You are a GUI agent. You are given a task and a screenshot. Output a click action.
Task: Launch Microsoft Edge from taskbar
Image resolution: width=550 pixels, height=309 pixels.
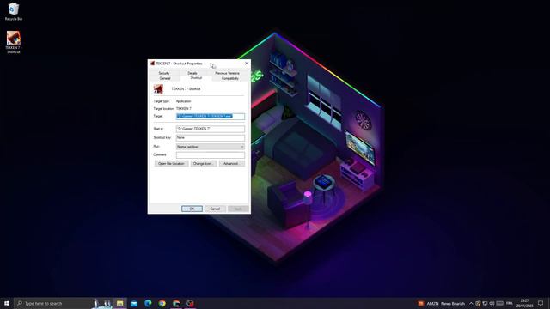click(148, 303)
